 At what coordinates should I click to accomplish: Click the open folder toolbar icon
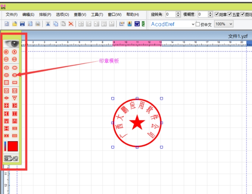15,24
